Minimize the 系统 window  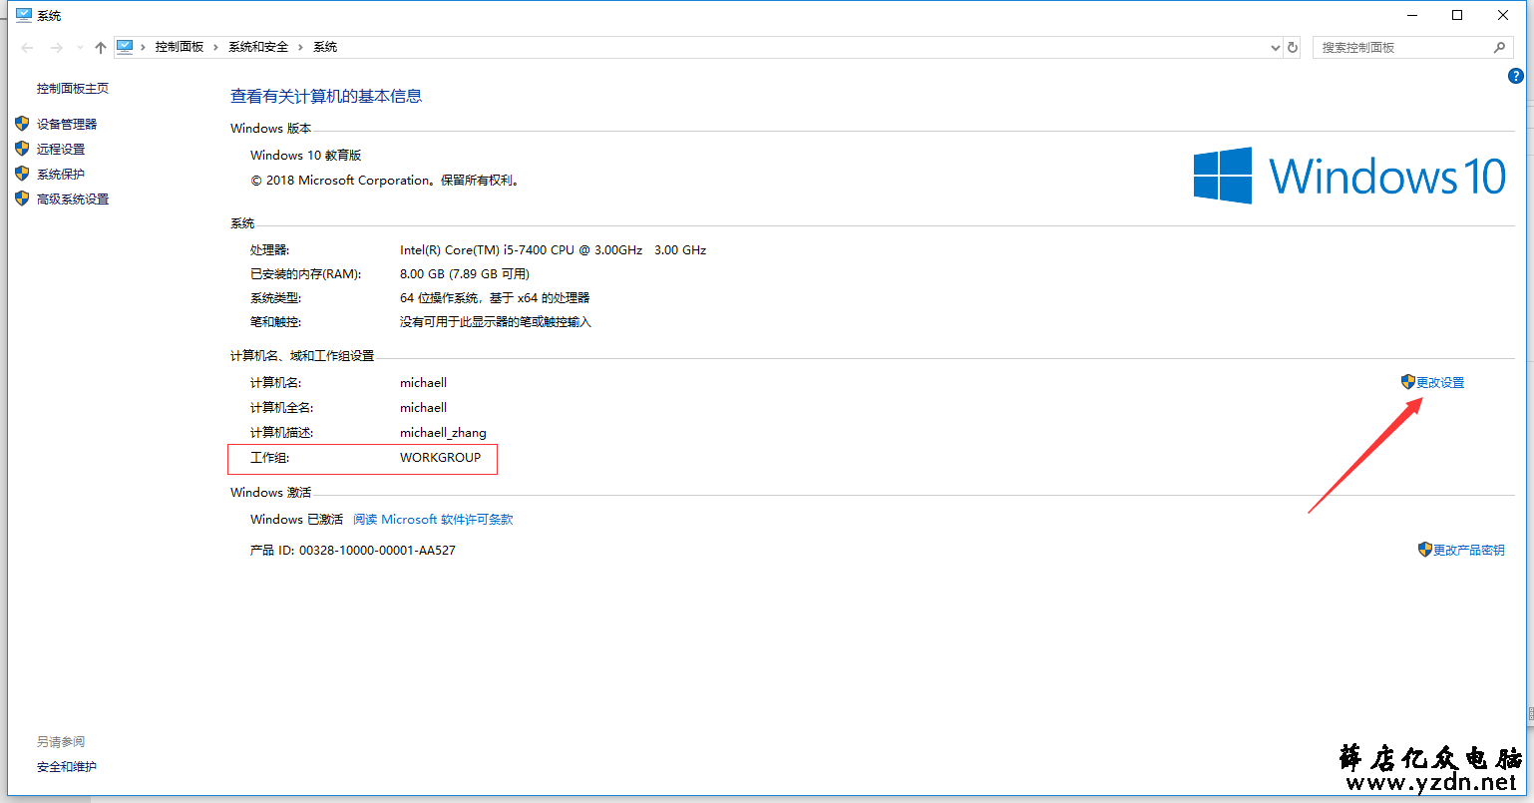click(x=1412, y=15)
